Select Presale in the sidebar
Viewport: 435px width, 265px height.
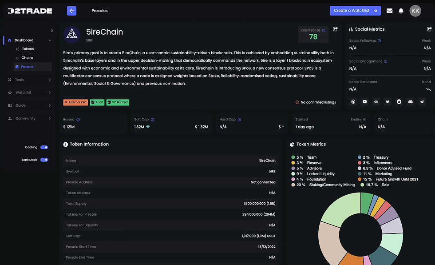coord(32,67)
